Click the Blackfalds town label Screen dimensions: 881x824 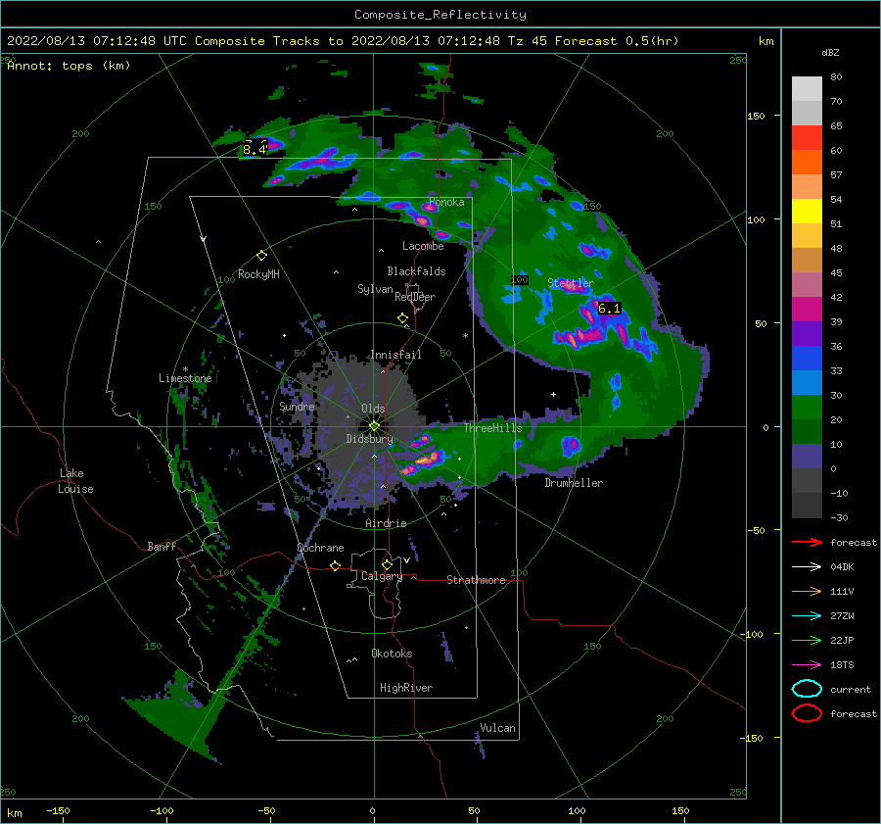click(416, 271)
